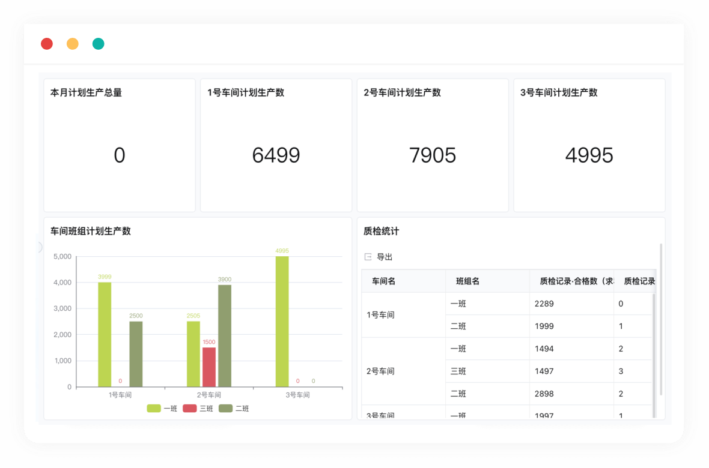Sort by the 班组名 column header
This screenshot has width=709, height=468.
(467, 281)
